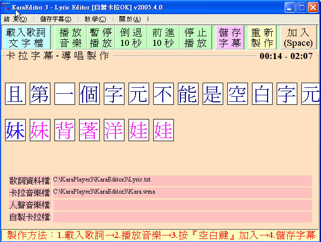The width and height of the screenshot is (321, 242).
Task: Click the KaraEditor title bar app icon
Action: [x=6, y=7]
